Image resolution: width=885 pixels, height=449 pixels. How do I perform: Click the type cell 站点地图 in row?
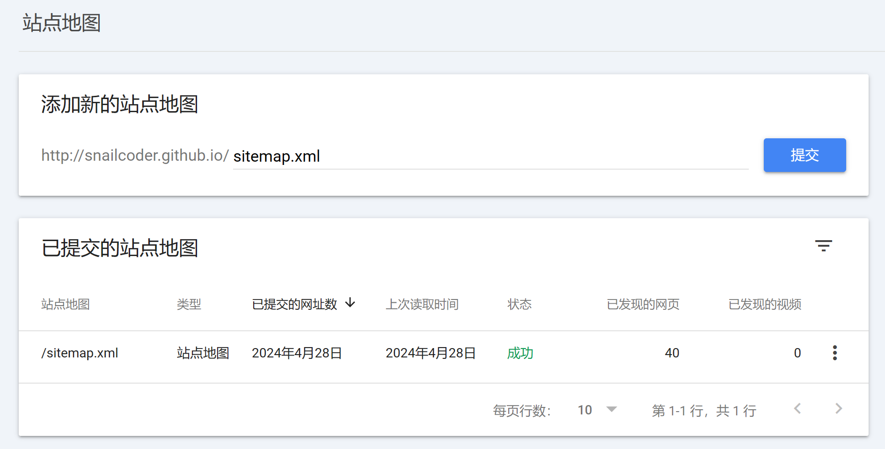203,353
